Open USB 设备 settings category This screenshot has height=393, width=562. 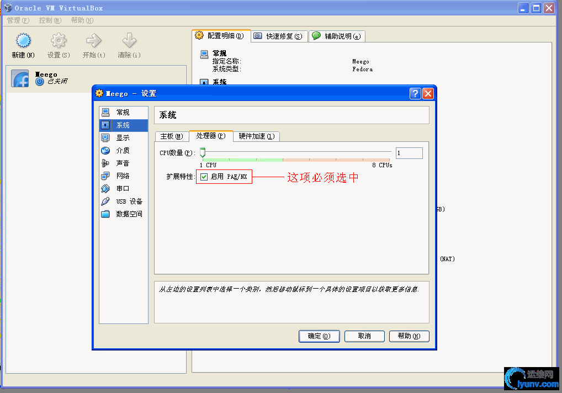tap(123, 201)
